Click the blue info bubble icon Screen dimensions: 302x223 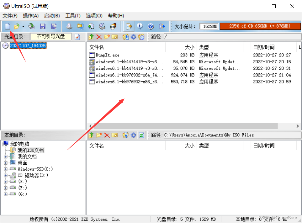tap(140, 26)
